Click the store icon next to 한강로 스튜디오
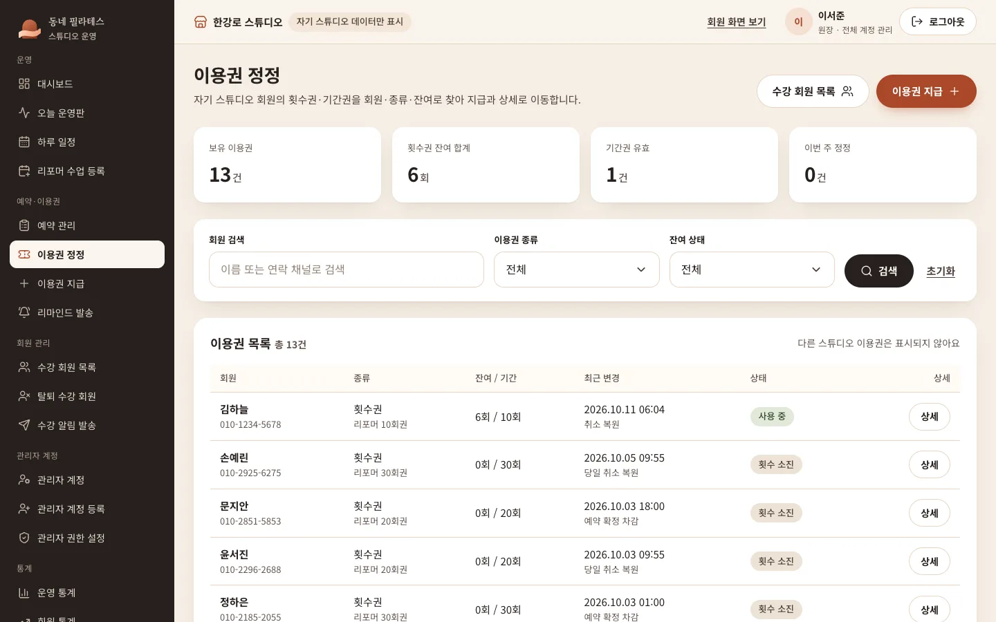 tap(201, 22)
